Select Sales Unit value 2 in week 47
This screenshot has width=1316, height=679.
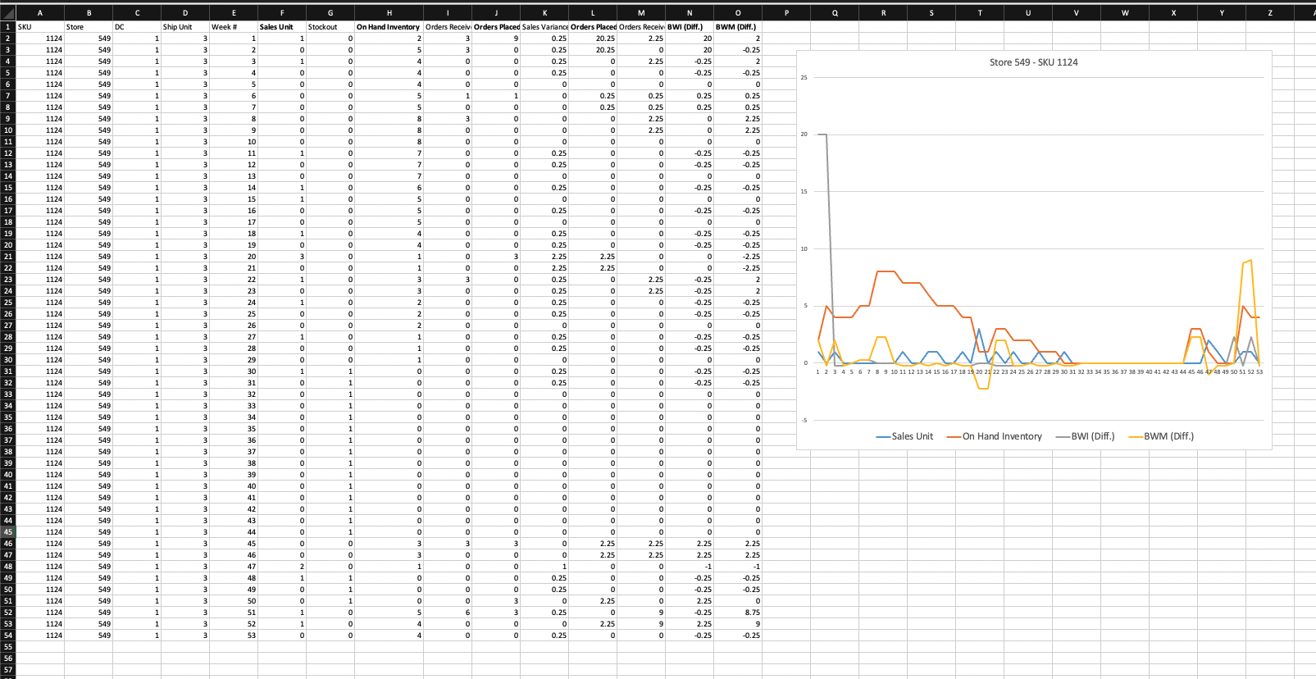282,567
